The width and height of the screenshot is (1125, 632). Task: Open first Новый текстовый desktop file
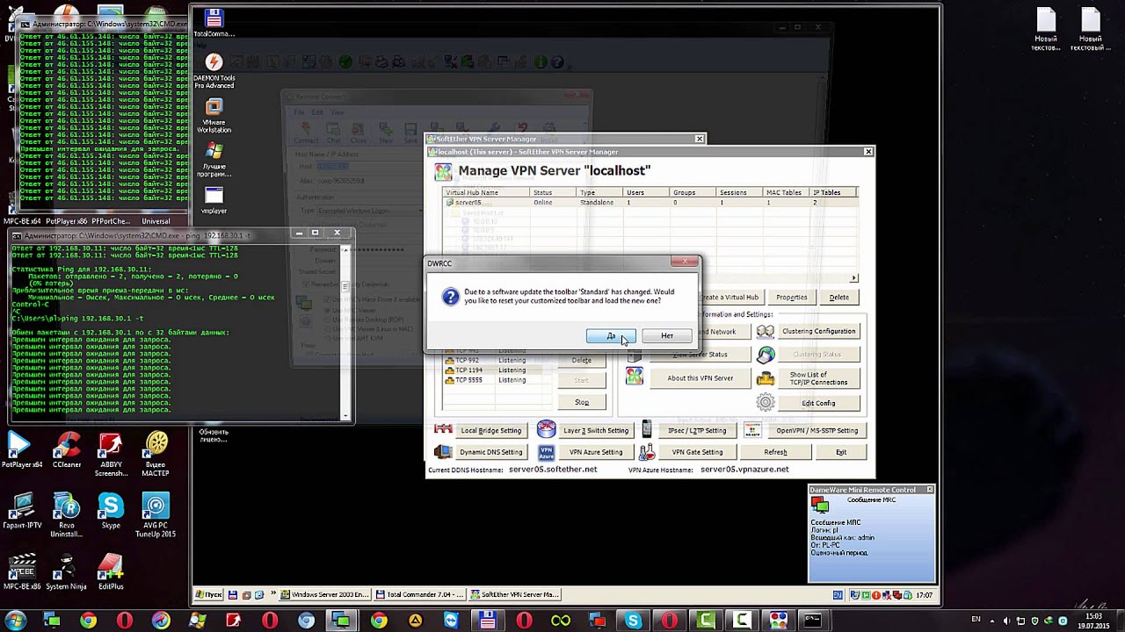click(x=1046, y=29)
